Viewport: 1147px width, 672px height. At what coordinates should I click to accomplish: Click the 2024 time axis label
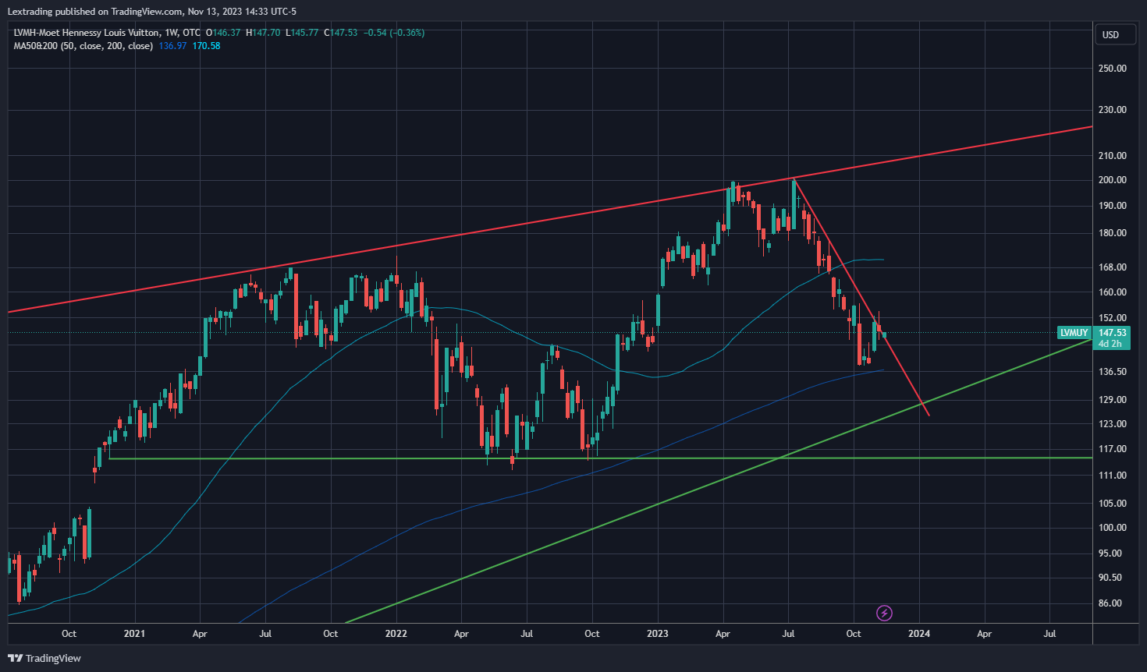tap(919, 634)
